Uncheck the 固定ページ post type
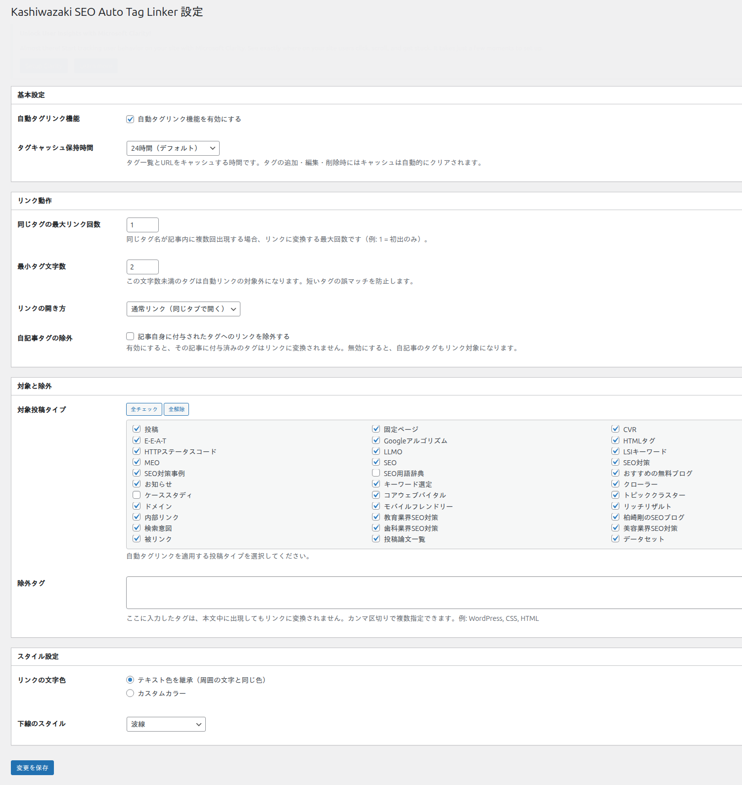742x785 pixels. point(376,429)
